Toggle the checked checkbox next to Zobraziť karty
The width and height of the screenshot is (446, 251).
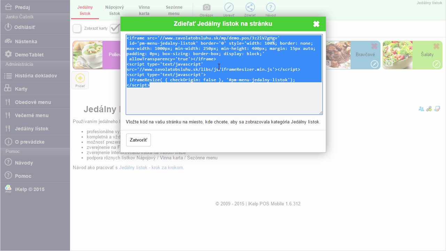[x=115, y=28]
